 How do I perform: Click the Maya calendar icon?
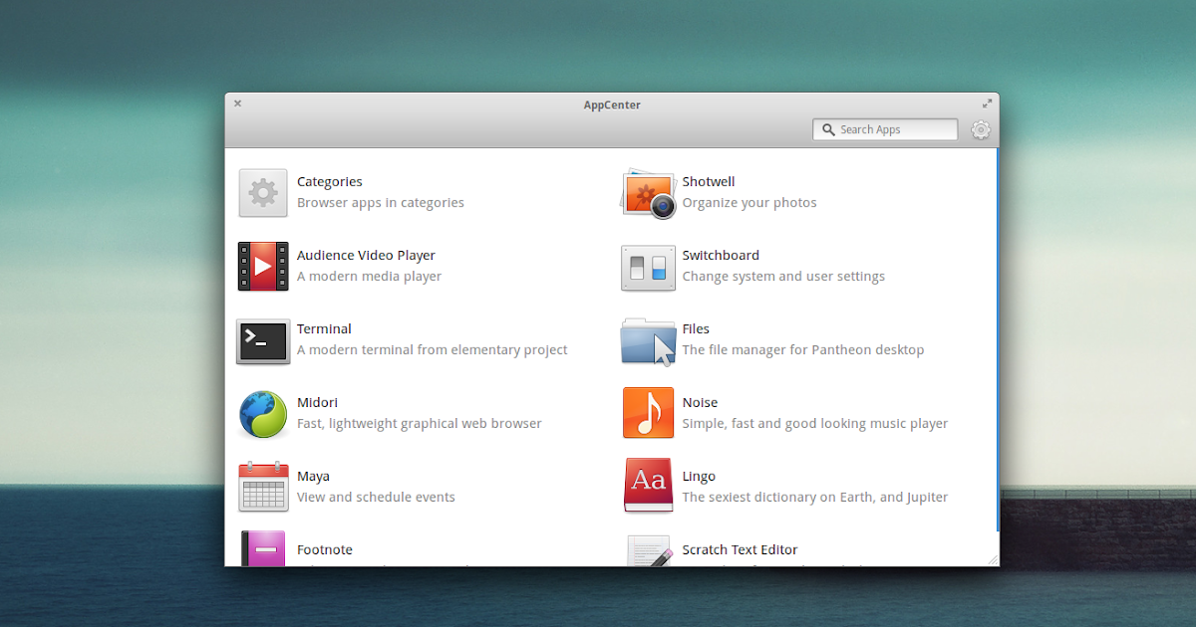tap(262, 487)
